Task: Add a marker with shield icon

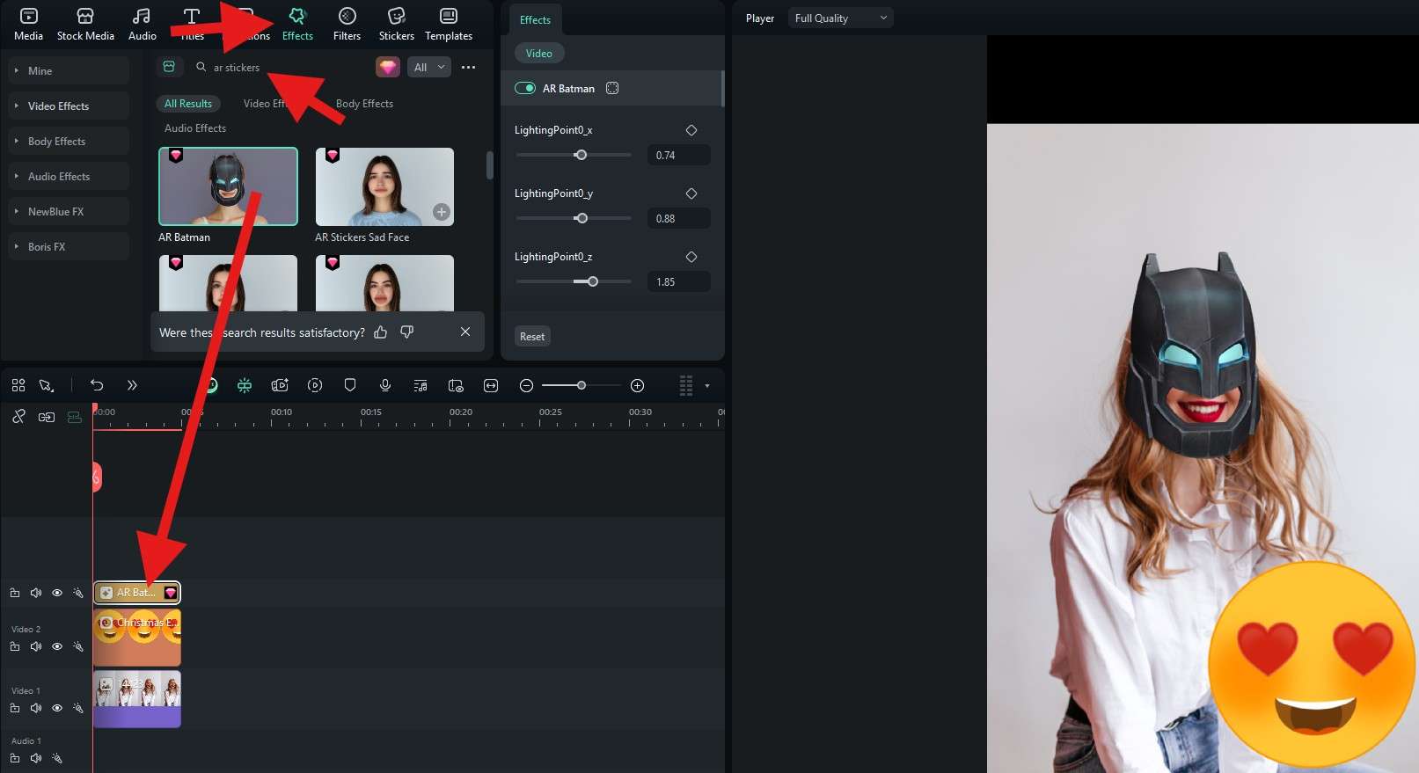Action: click(350, 385)
